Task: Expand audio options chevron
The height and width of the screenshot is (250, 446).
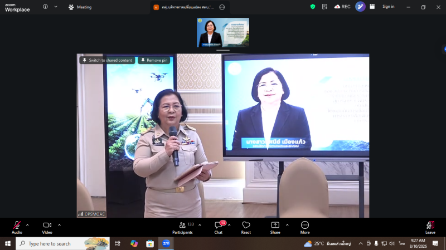Action: (27, 225)
